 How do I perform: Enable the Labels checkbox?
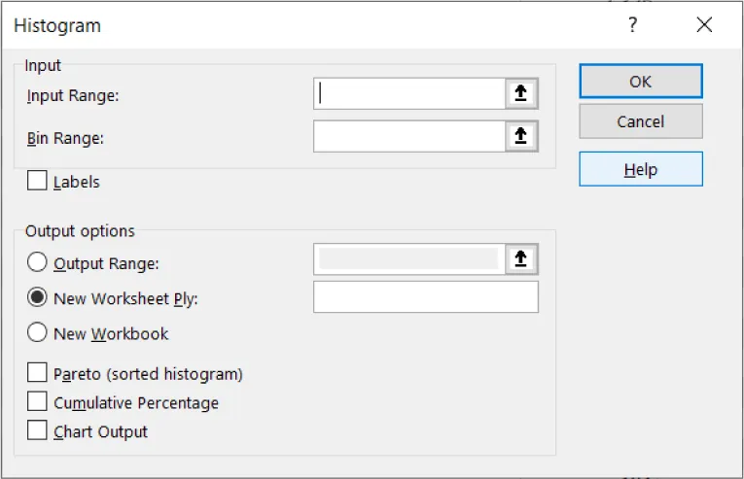pyautogui.click(x=38, y=181)
